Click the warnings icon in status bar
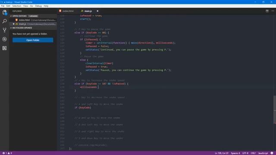Image resolution: width=276 pixels, height=155 pixels. 9,153
